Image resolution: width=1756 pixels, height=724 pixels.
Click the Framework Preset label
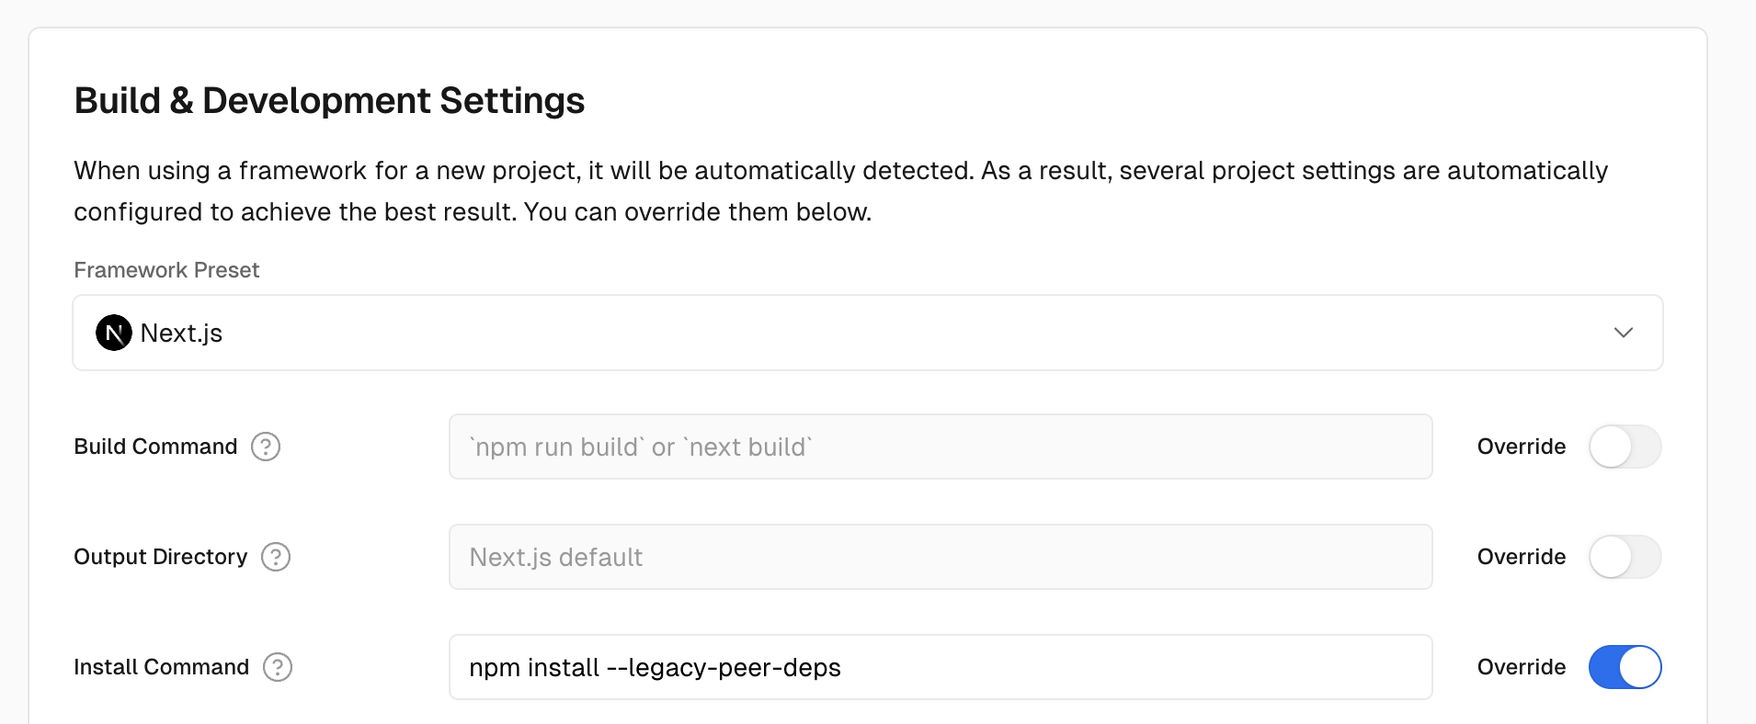tap(166, 270)
